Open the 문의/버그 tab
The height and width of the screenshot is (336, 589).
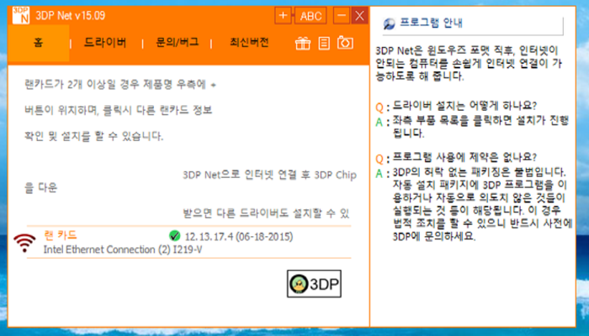click(x=177, y=42)
